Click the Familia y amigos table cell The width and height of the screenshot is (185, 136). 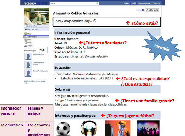pos(39,113)
